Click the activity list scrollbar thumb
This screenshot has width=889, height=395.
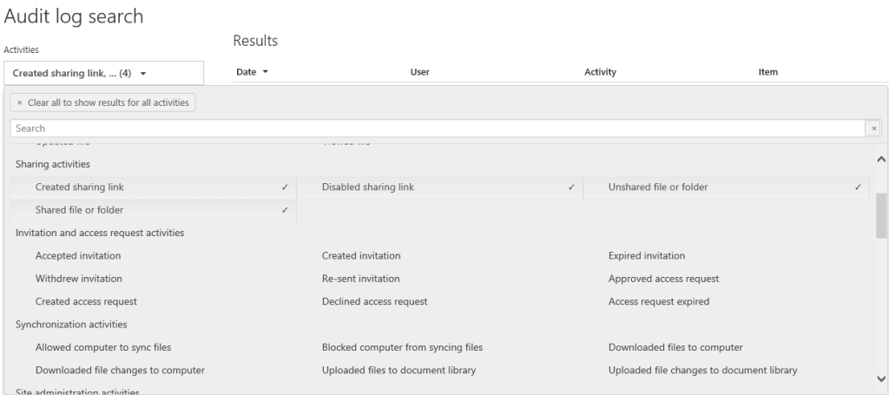881,214
